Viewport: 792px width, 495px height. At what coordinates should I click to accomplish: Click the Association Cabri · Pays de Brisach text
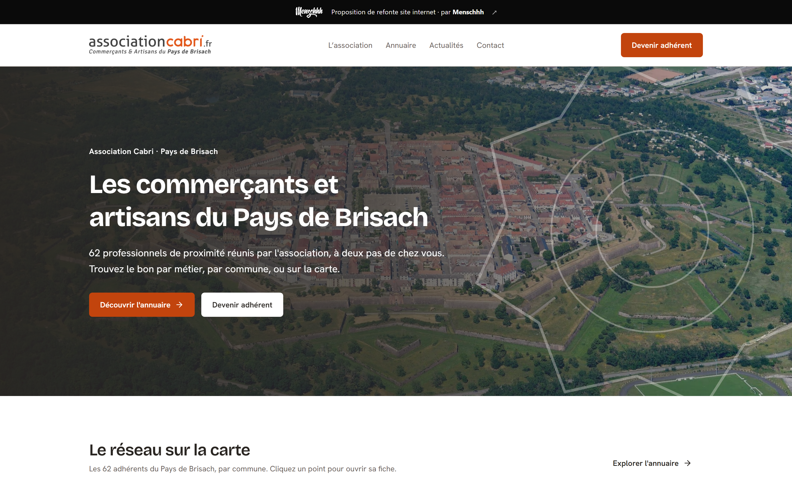point(153,152)
